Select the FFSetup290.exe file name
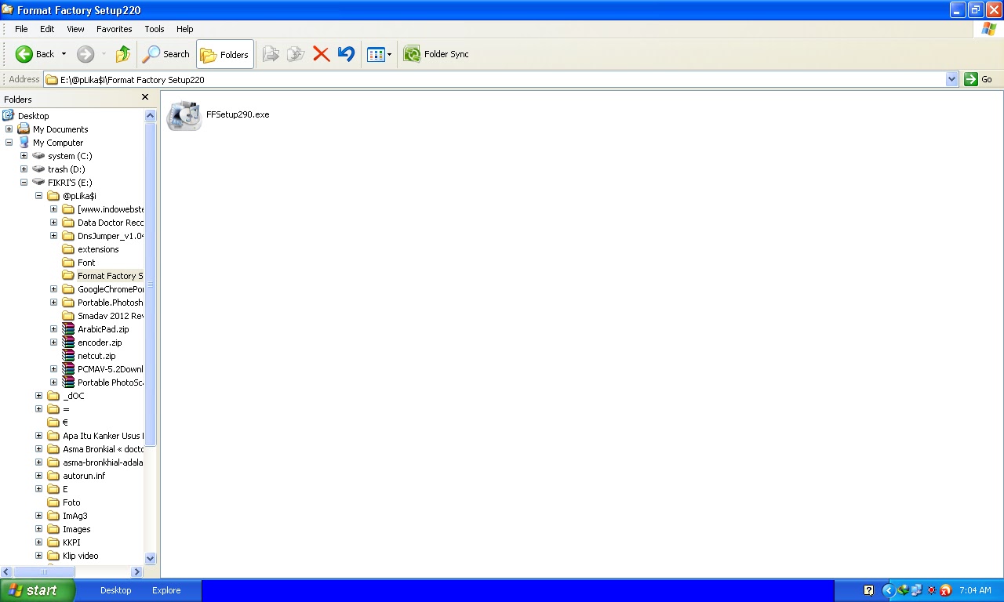Image resolution: width=1004 pixels, height=602 pixels. point(238,114)
